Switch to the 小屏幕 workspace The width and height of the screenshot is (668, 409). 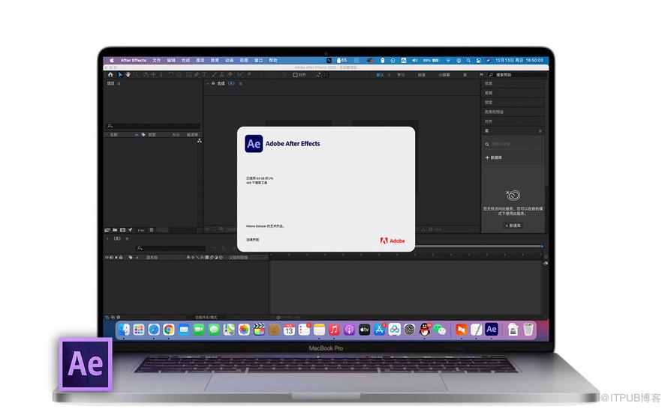444,75
